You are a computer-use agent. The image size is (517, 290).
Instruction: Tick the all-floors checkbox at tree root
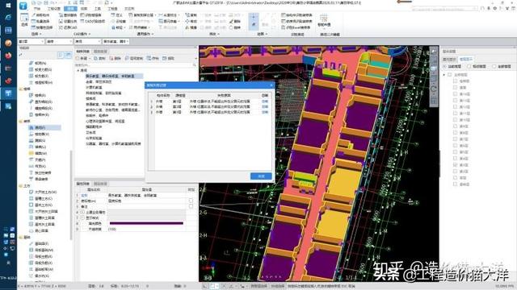[450, 75]
